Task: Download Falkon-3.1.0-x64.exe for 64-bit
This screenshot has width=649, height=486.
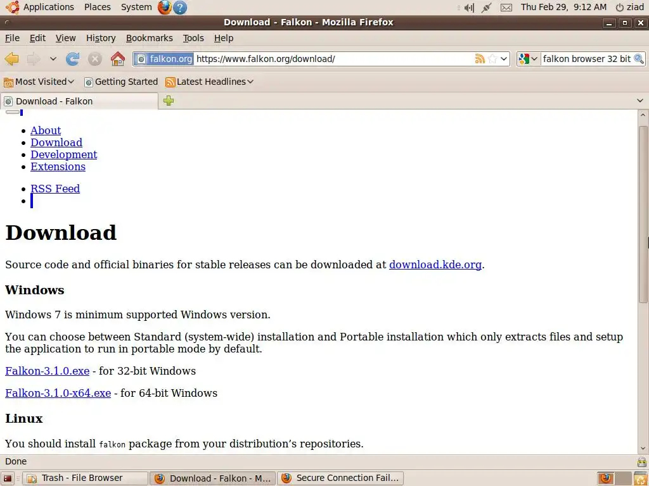Action: [58, 393]
